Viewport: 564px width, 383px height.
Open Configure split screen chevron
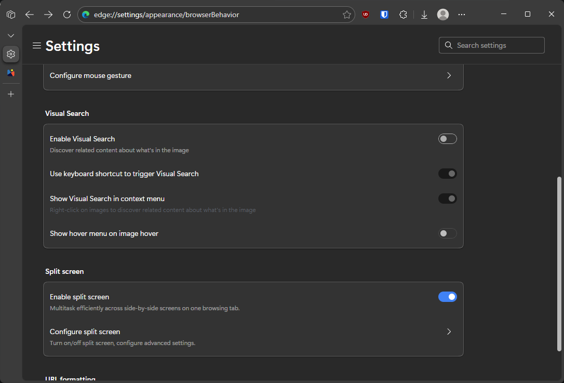click(449, 332)
